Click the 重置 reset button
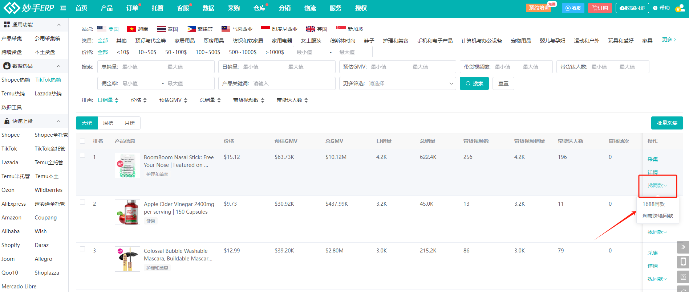689x292 pixels. [x=503, y=83]
